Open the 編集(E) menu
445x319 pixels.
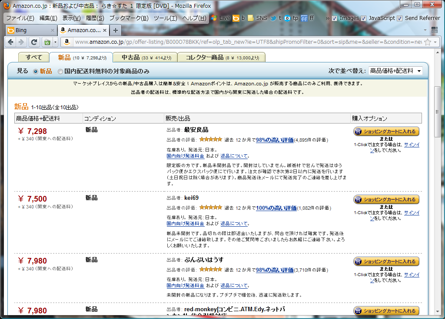48,18
